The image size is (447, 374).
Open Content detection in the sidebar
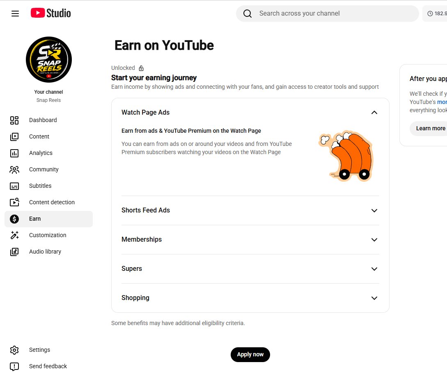click(x=49, y=203)
